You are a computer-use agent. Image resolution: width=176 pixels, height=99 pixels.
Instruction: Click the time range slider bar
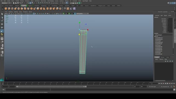point(51,87)
